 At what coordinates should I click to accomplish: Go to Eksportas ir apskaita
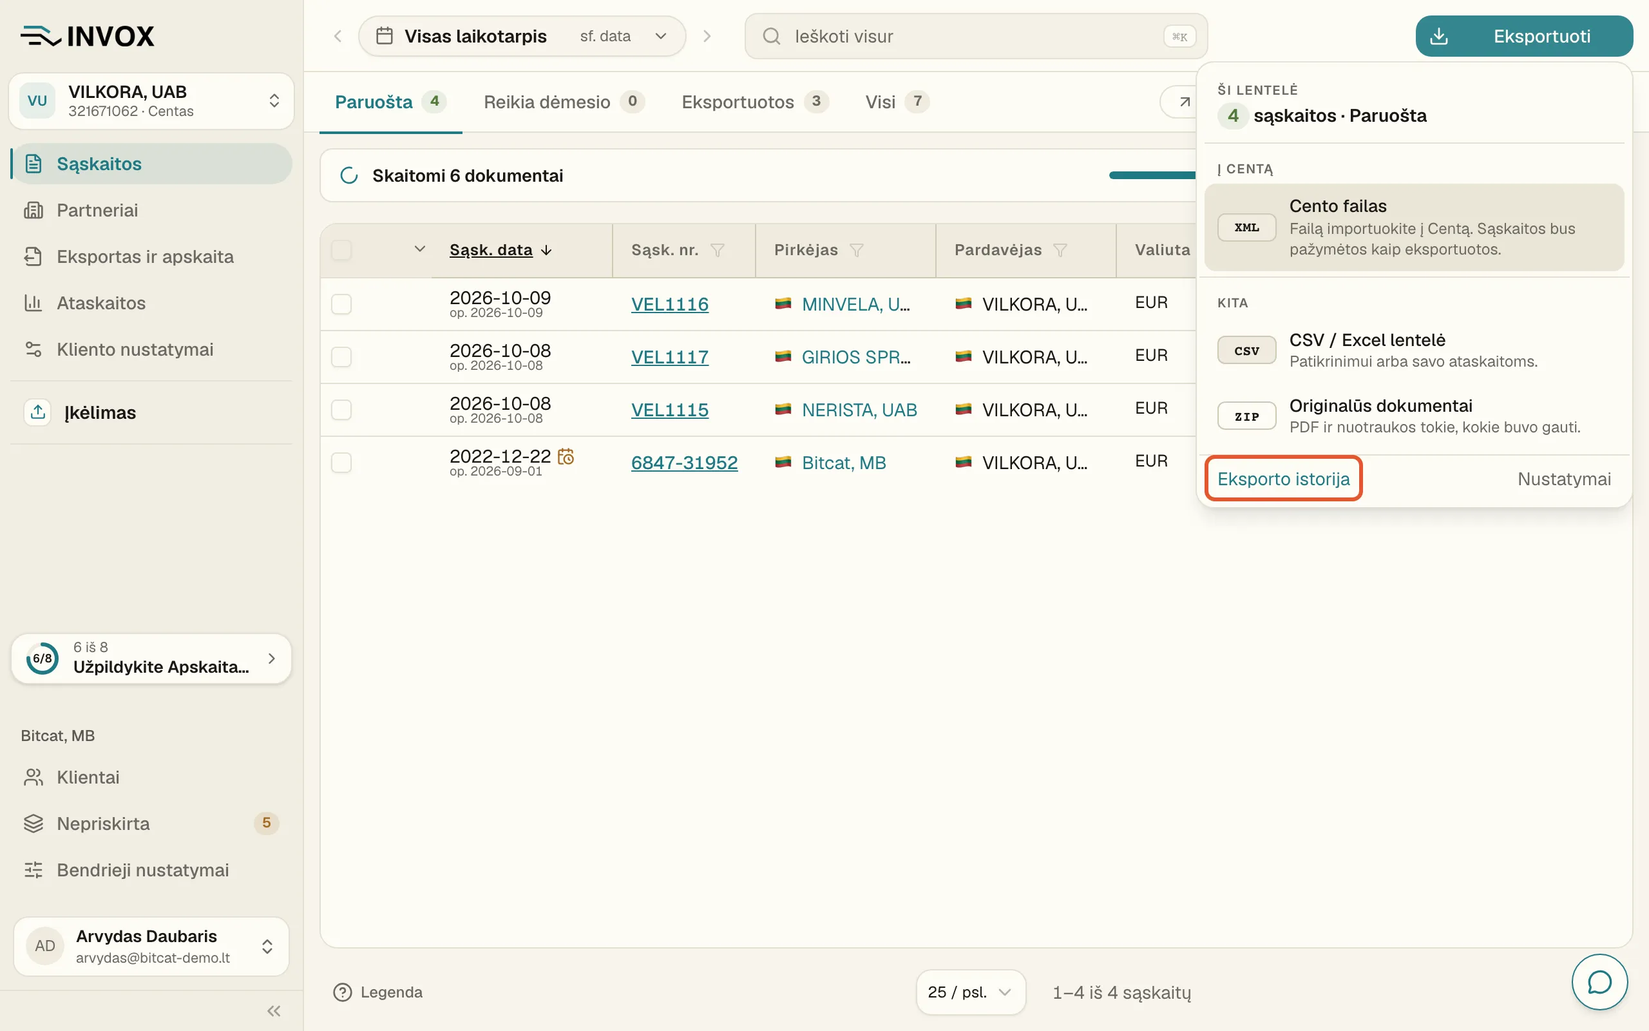(x=151, y=256)
